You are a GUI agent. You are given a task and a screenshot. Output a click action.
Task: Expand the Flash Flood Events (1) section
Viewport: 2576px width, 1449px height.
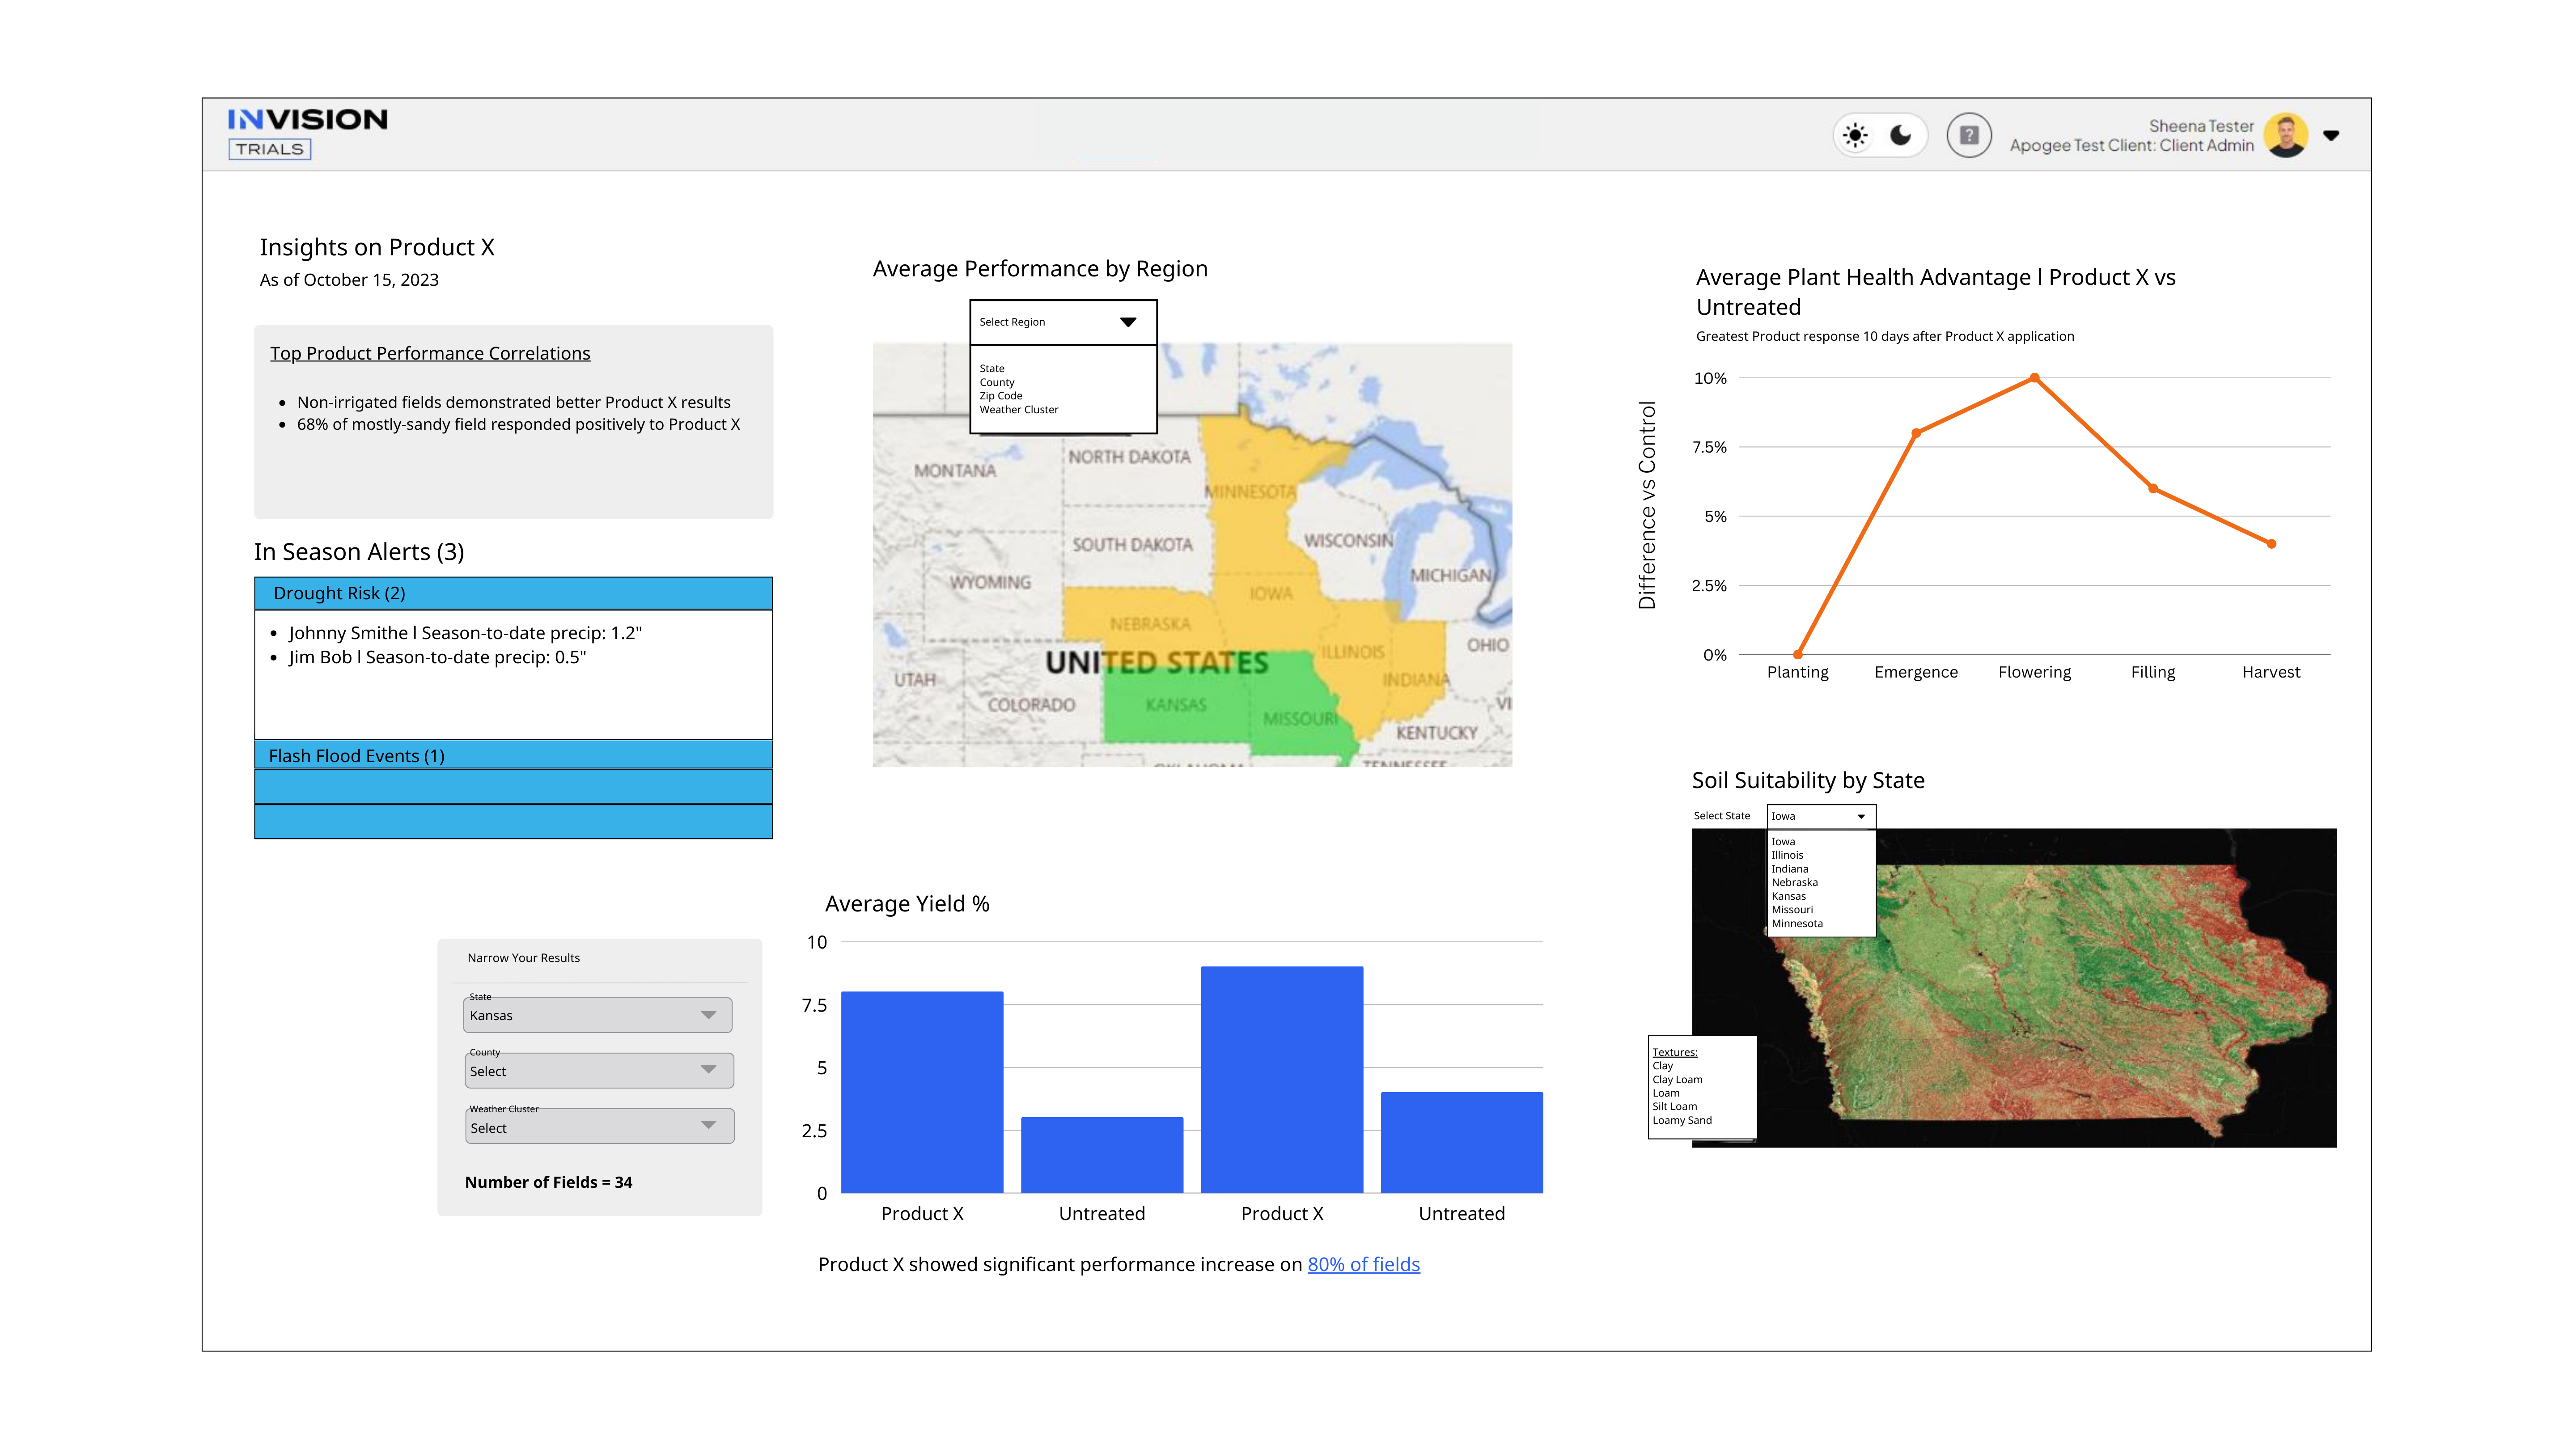pyautogui.click(x=512, y=755)
